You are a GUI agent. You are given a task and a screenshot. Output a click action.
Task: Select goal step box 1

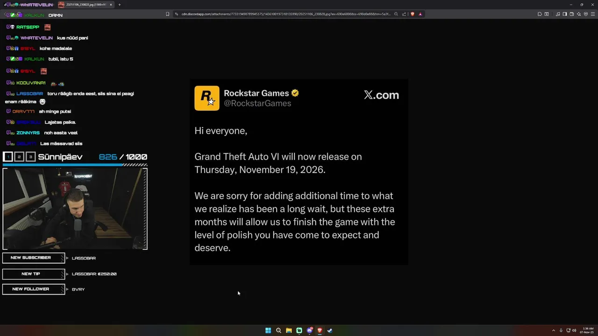pos(7,157)
